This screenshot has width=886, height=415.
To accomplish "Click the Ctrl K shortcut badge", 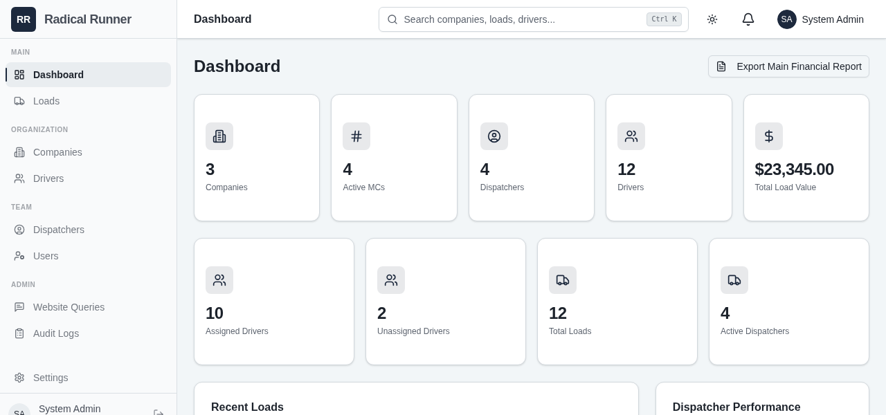I will tap(664, 19).
